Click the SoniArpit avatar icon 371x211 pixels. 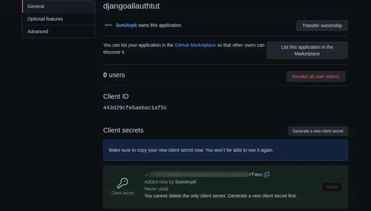108,25
